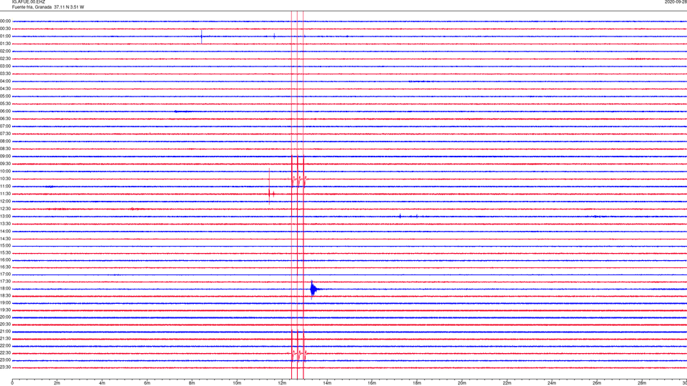Click the 4m tick label on time axis
This screenshot has width=687, height=386.
click(x=102, y=383)
